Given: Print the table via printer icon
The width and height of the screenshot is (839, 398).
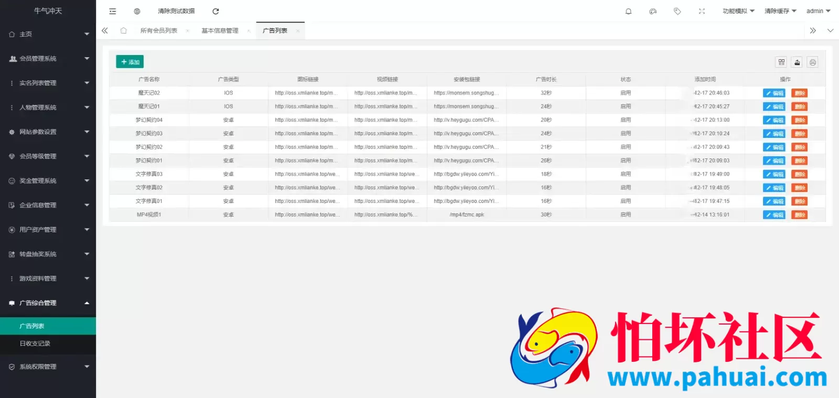Looking at the screenshot, I should (812, 62).
